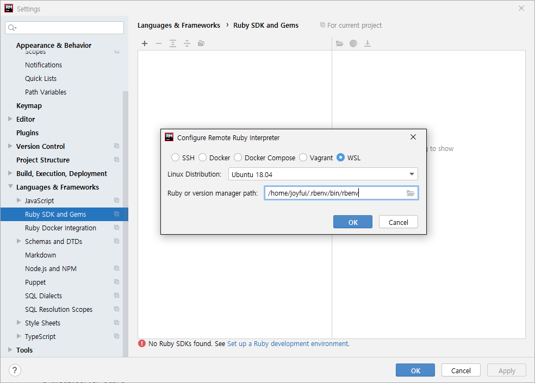535x383 pixels.
Task: Click the plus icon to add a Ruby SDK
Action: (145, 43)
